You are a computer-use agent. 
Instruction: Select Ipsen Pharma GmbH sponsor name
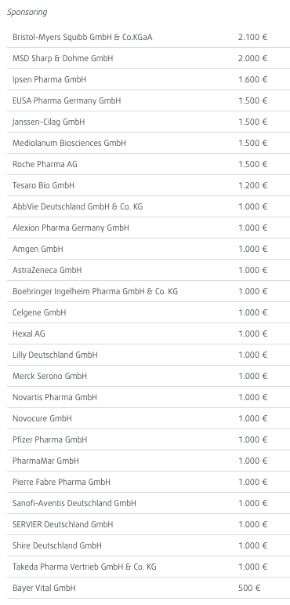[49, 80]
